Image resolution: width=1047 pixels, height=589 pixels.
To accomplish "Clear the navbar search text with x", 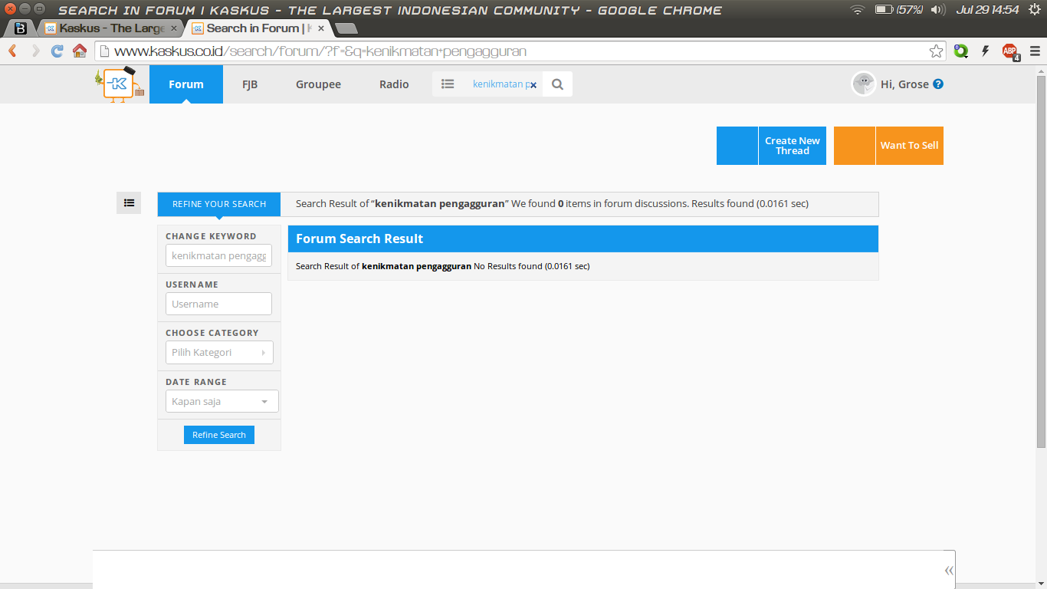I will (x=533, y=85).
